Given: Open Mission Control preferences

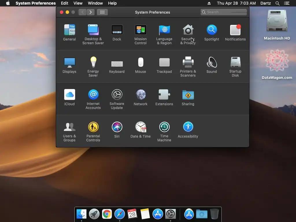Looking at the screenshot, I should click(x=141, y=34).
